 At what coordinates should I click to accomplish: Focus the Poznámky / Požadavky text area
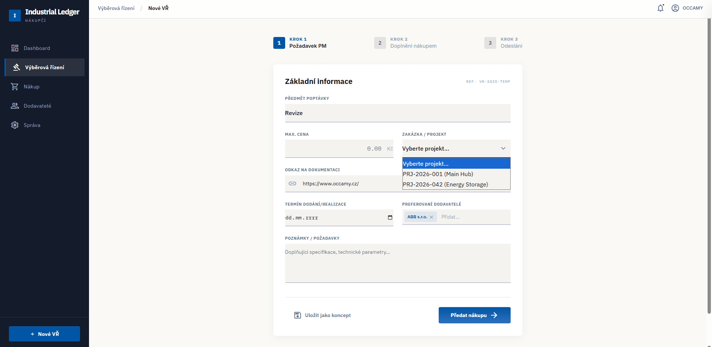click(398, 263)
